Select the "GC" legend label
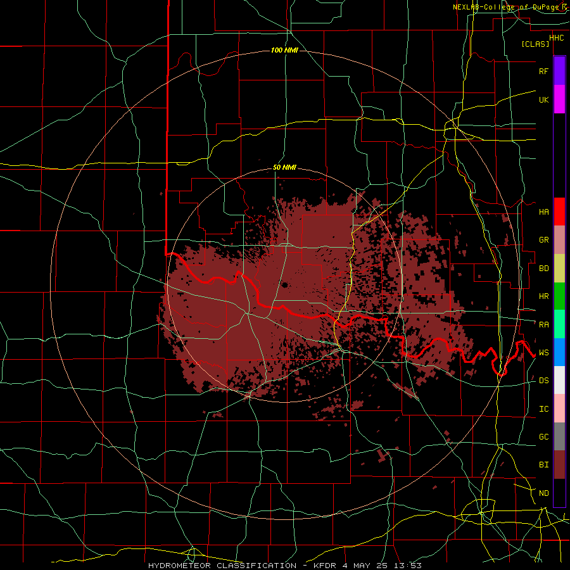Viewport: 570px width, 570px height. click(543, 437)
